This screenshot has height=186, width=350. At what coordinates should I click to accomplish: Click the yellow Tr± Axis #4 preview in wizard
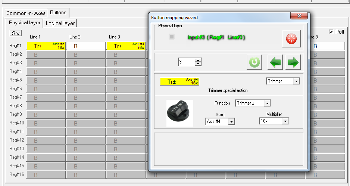(179, 81)
